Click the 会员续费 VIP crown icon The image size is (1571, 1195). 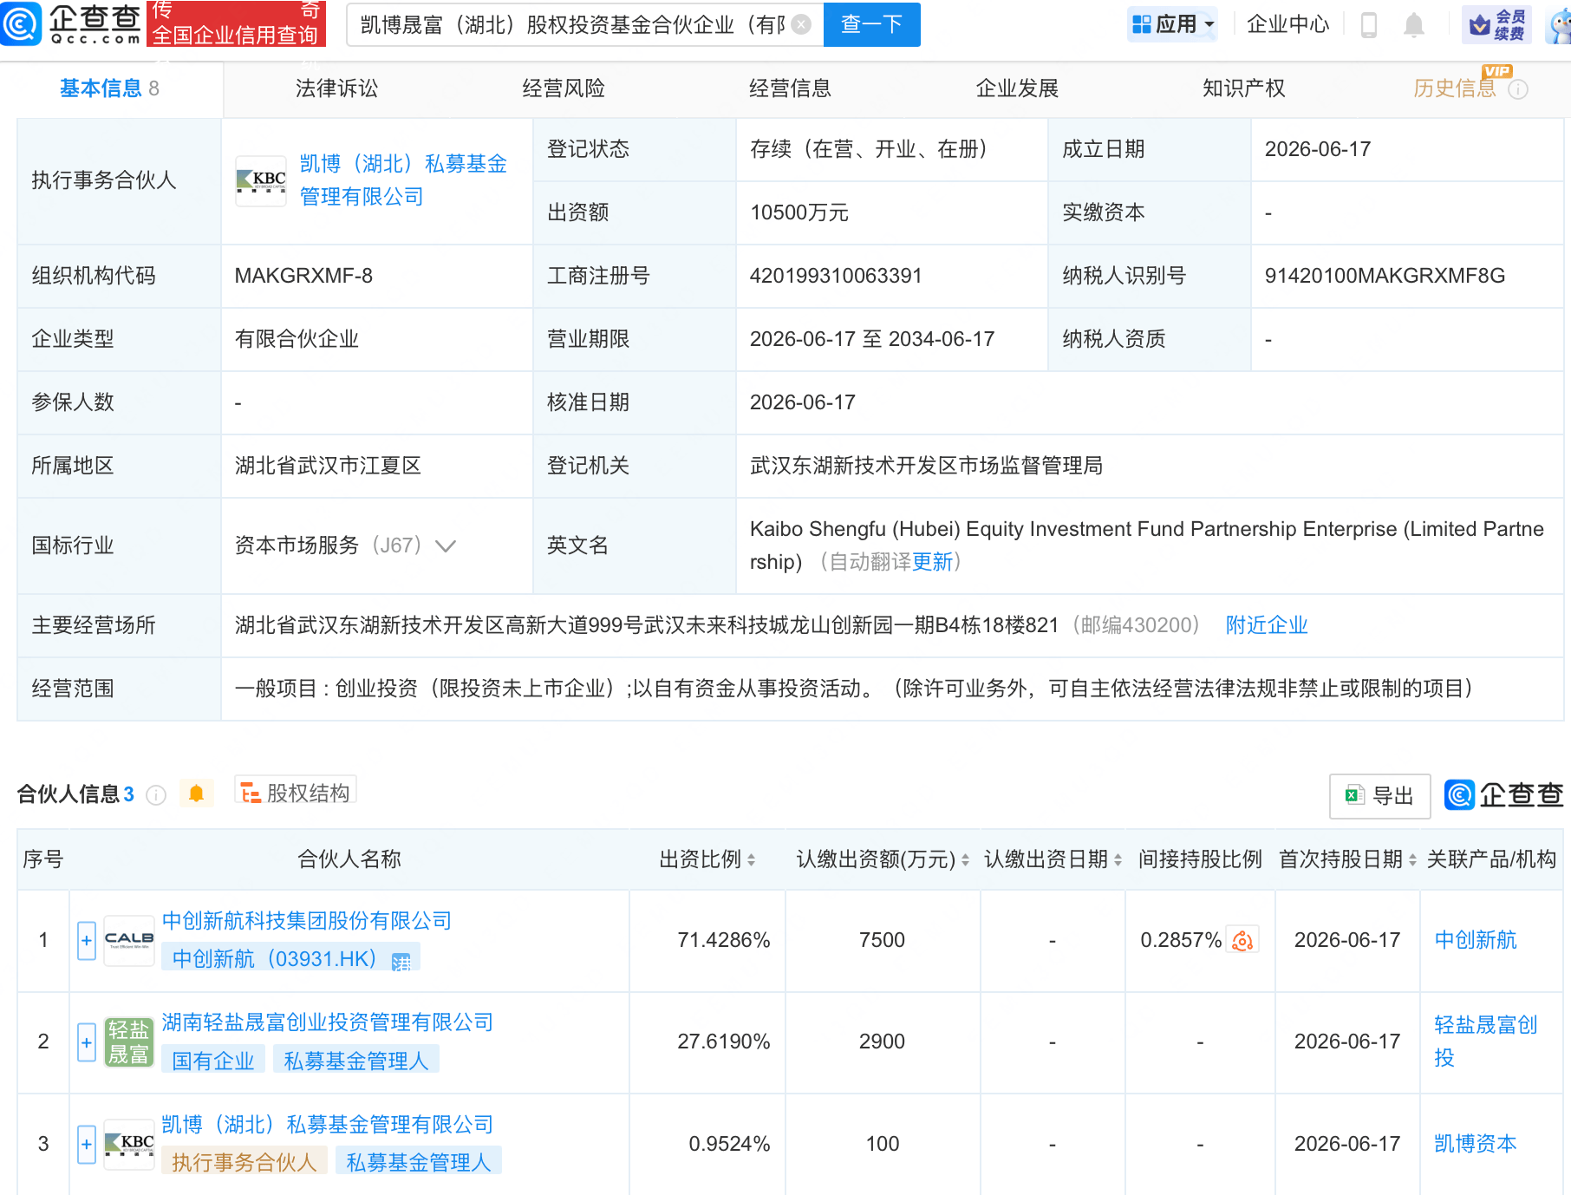[x=1496, y=24]
